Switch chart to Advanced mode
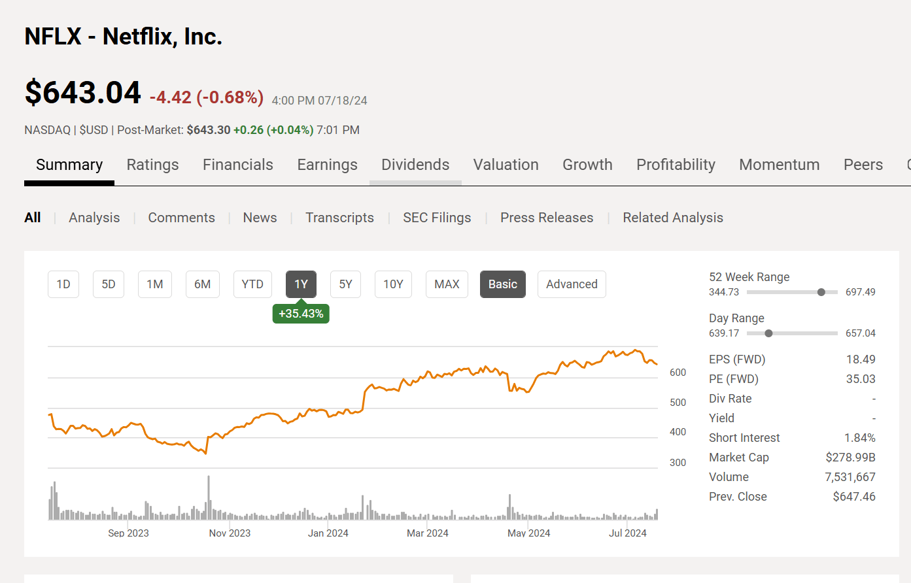 coord(572,284)
